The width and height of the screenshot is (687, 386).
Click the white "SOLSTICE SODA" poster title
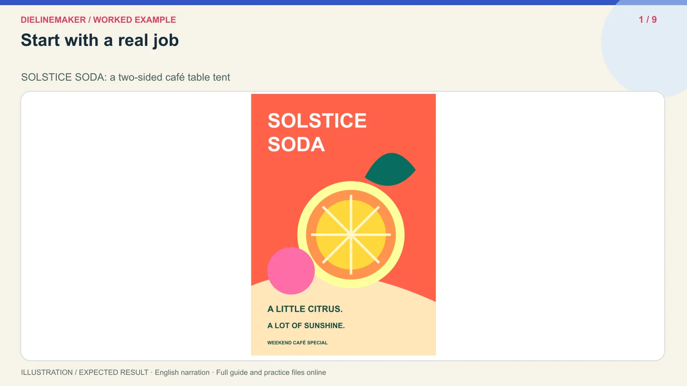[317, 132]
